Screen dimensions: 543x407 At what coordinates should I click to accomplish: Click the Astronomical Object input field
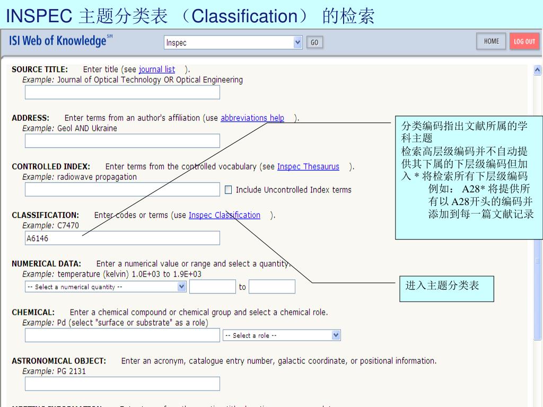122,384
